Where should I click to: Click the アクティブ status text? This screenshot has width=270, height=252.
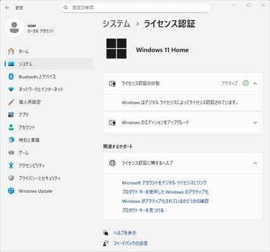(229, 83)
